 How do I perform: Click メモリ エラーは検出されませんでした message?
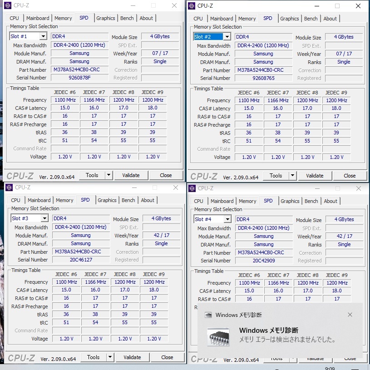[287, 340]
